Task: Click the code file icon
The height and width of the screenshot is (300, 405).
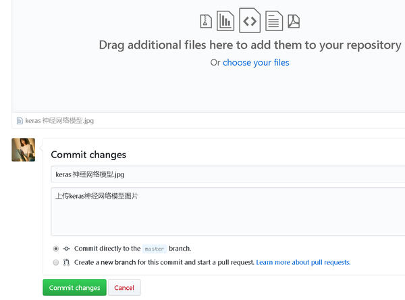Action: click(250, 21)
